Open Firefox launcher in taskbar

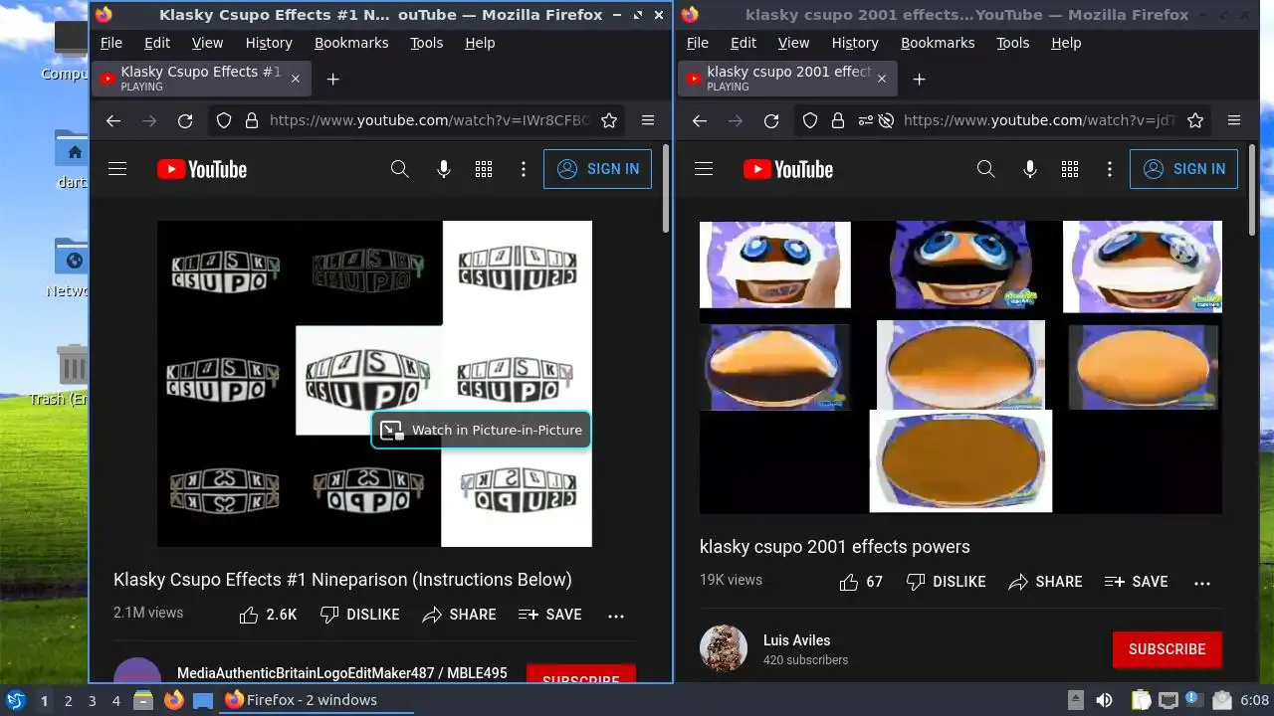[x=173, y=700]
